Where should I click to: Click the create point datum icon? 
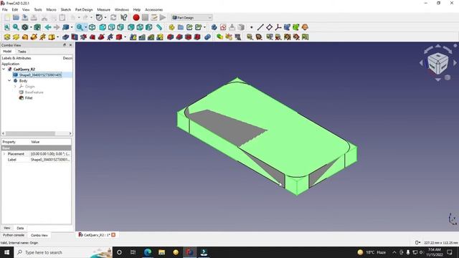pyautogui.click(x=252, y=27)
